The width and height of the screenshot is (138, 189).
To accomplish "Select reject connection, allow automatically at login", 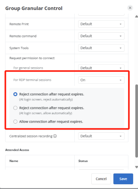I will point(15,108).
